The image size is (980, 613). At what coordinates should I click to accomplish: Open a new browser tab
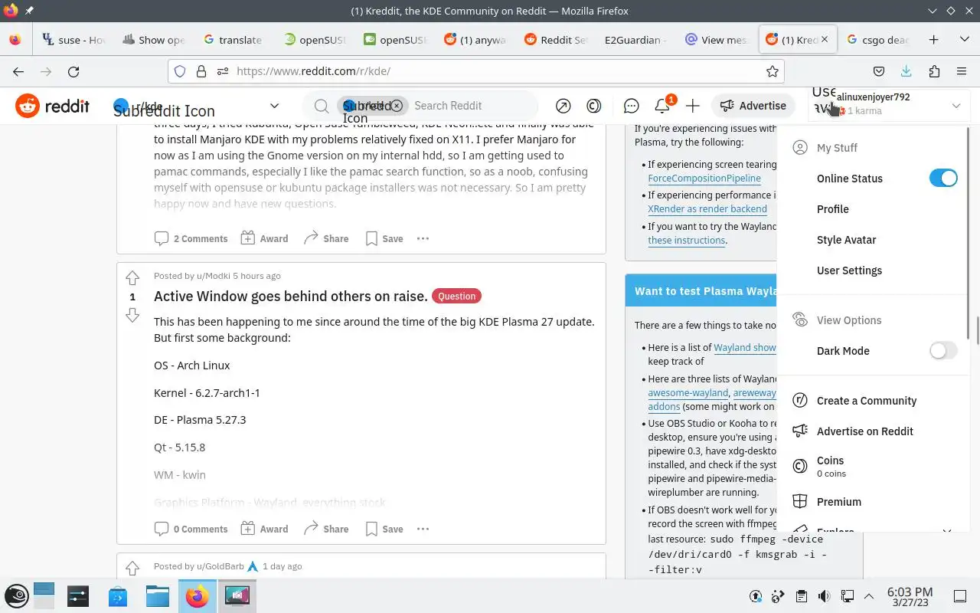click(933, 40)
